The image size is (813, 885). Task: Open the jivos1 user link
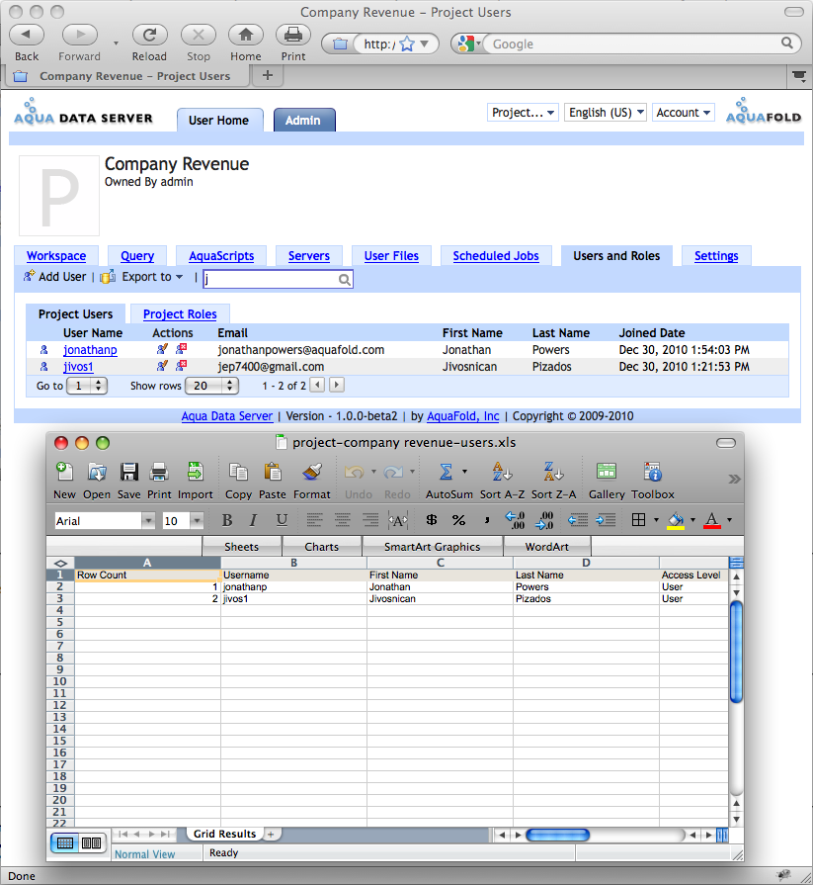[78, 366]
